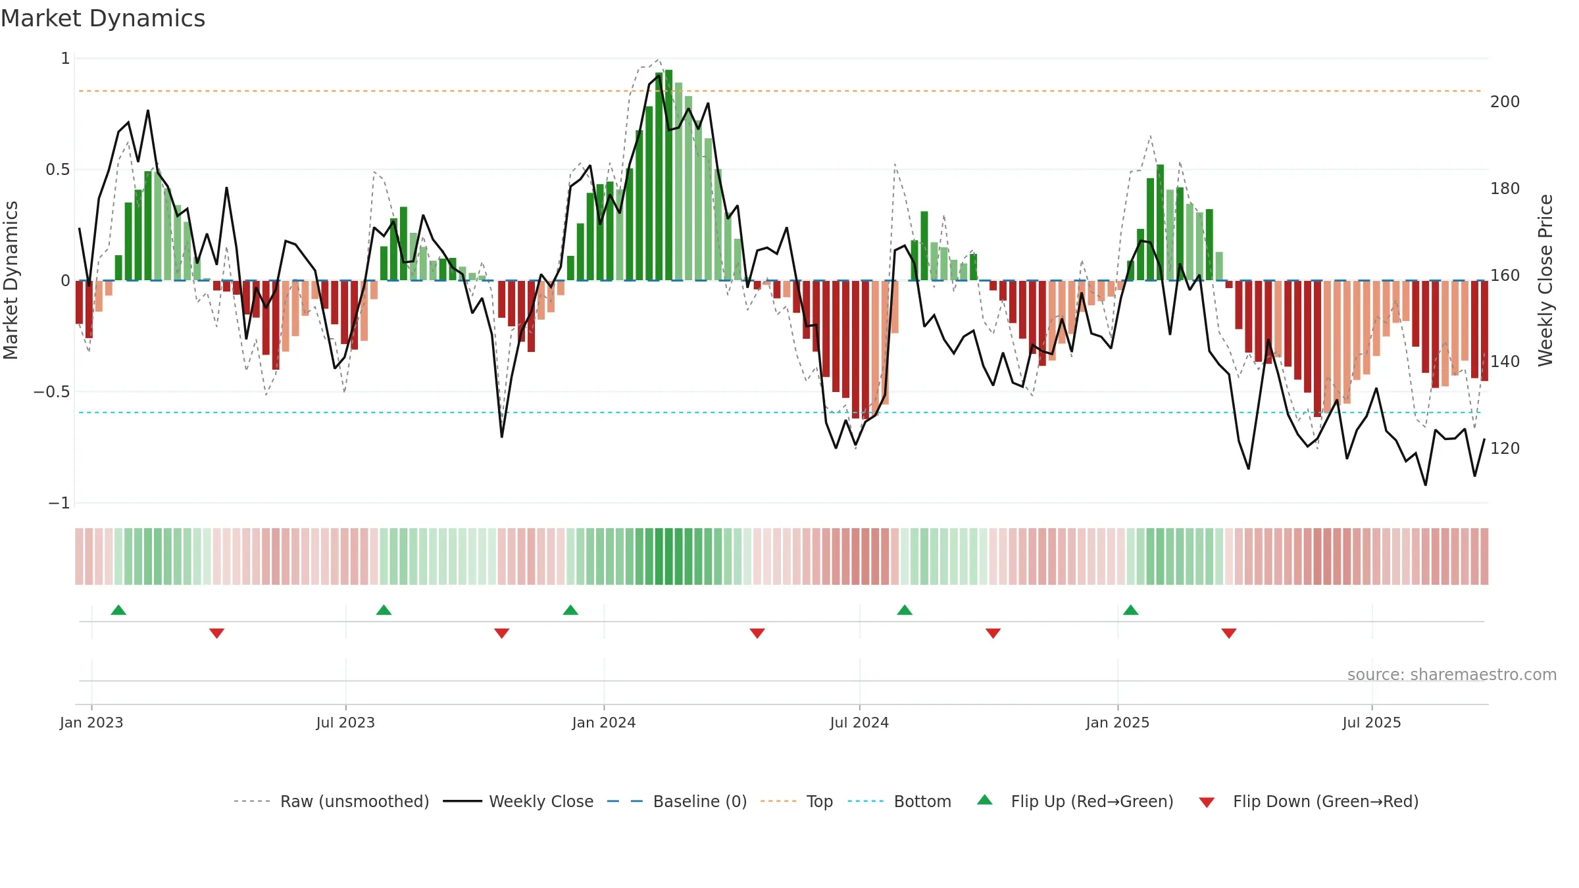Click the −0.5 tick on the left axis
Image resolution: width=1579 pixels, height=888 pixels.
(x=52, y=392)
